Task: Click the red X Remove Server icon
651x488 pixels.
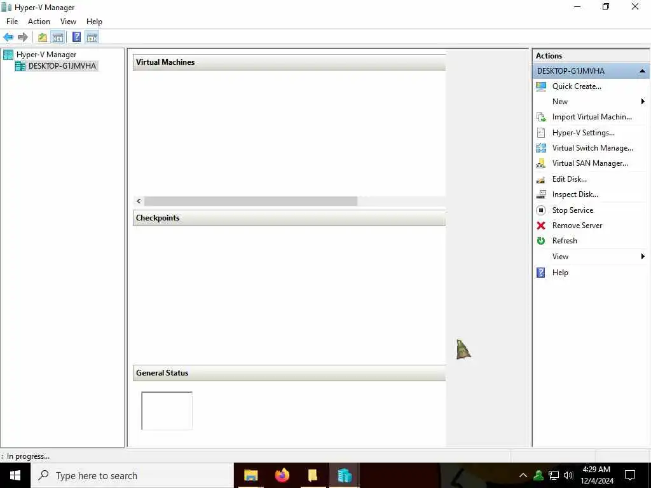Action: pos(541,226)
